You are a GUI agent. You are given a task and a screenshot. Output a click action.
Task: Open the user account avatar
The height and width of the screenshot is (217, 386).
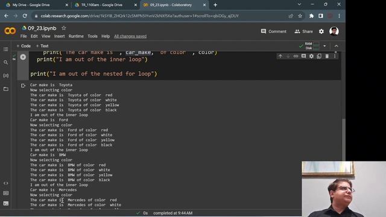pyautogui.click(x=334, y=31)
